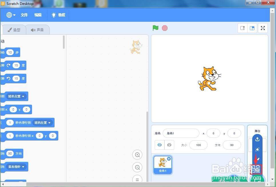Screen dimensions: 276x187
Task: Open the 教程 tutorials lightbulb
Action: pos(58,15)
